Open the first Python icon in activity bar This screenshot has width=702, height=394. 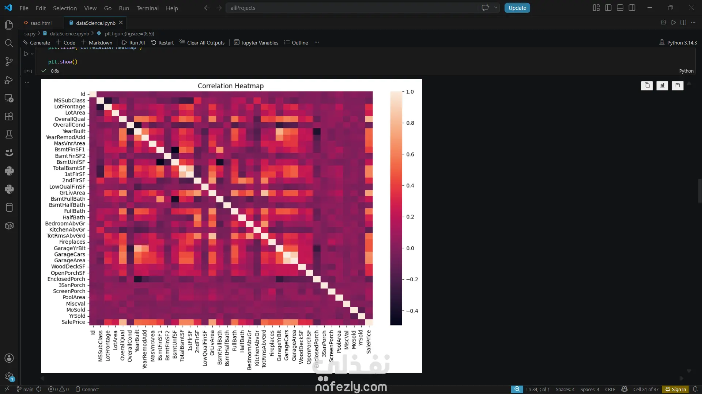[9, 171]
